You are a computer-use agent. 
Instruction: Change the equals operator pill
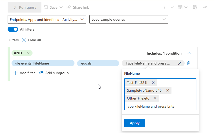(x=98, y=63)
